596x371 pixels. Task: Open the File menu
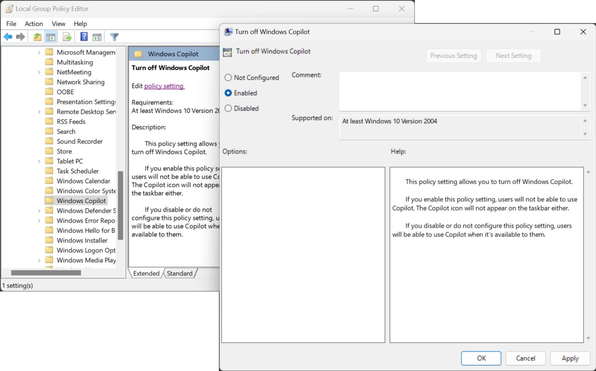(x=11, y=24)
